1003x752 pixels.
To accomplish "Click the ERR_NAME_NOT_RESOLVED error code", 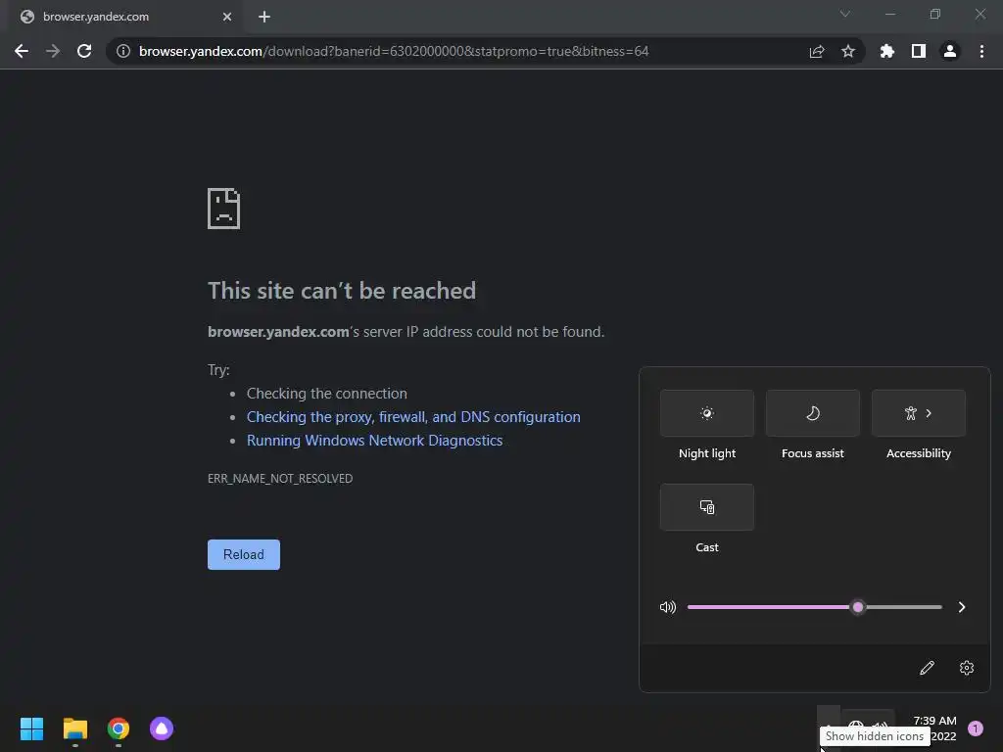I will (280, 478).
